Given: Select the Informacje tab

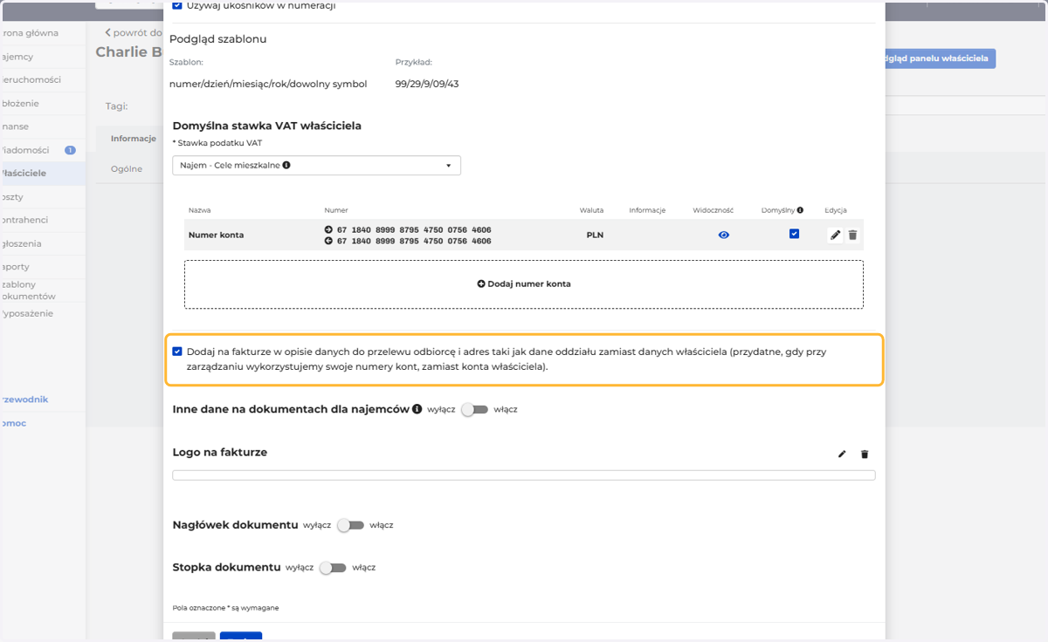Looking at the screenshot, I should coord(133,139).
